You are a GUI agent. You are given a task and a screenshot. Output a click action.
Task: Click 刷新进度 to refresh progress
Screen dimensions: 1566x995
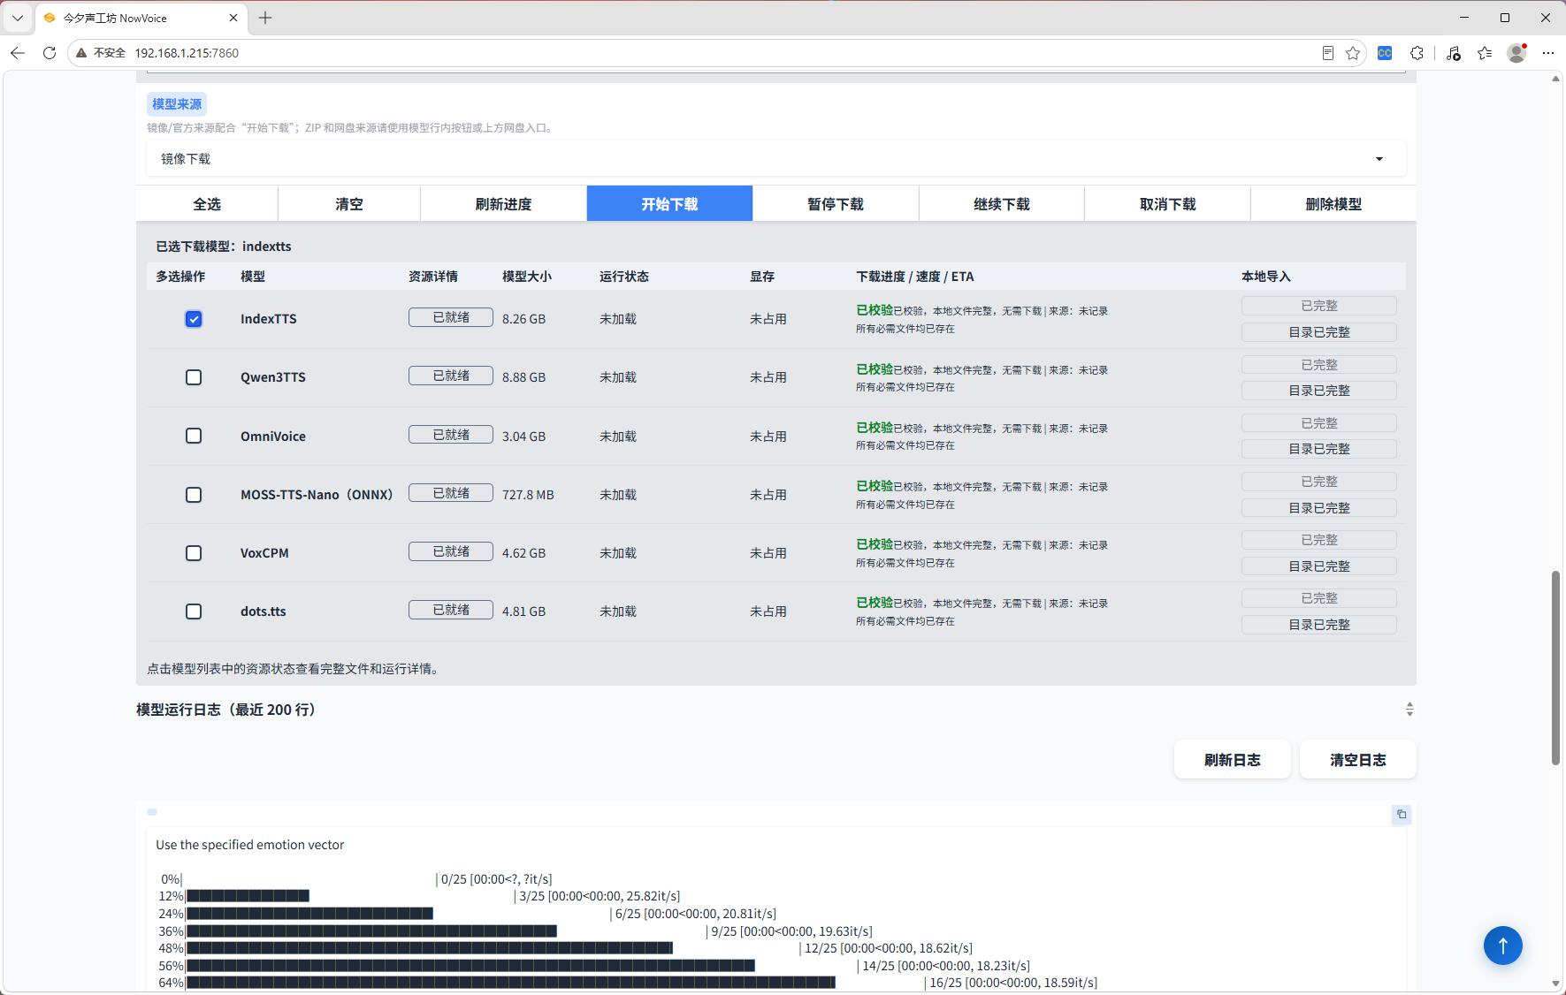point(503,204)
